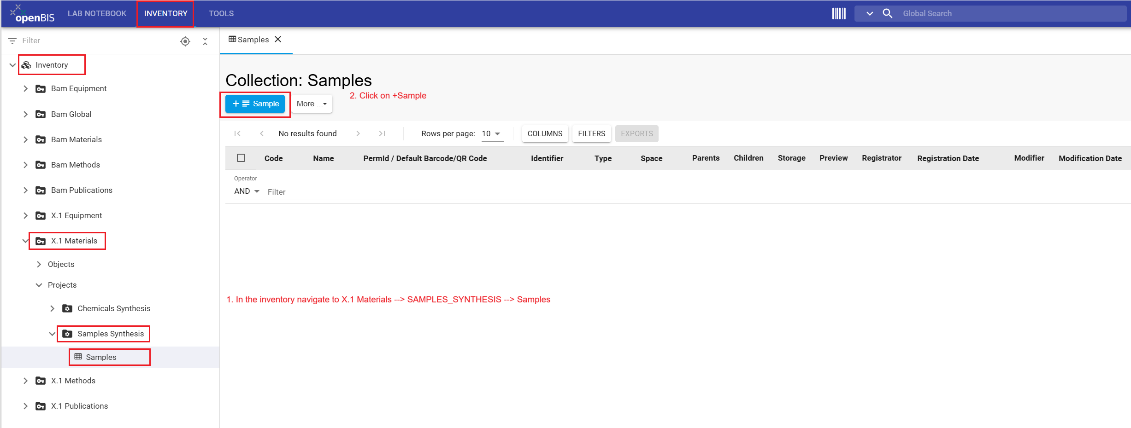Click the Bam Equipment folder icon
1131x428 pixels.
coord(41,89)
